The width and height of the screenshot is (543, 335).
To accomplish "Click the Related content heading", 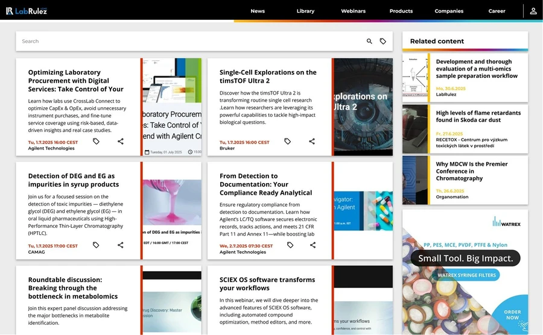I will (x=437, y=41).
